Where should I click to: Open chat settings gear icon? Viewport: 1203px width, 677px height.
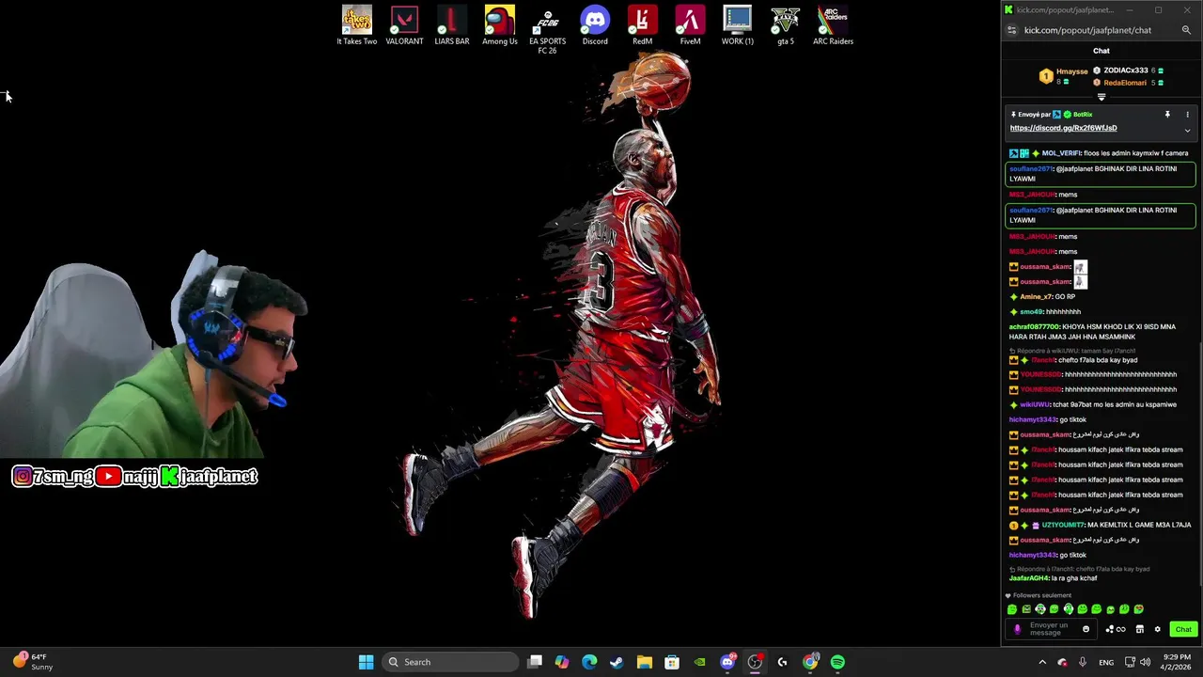coord(1158,629)
